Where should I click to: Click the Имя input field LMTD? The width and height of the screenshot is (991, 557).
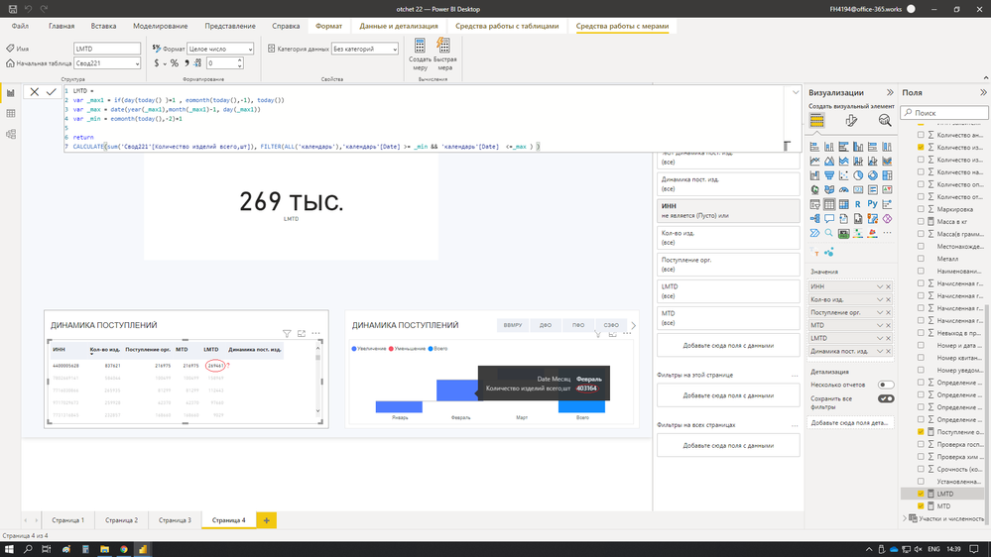(x=107, y=49)
